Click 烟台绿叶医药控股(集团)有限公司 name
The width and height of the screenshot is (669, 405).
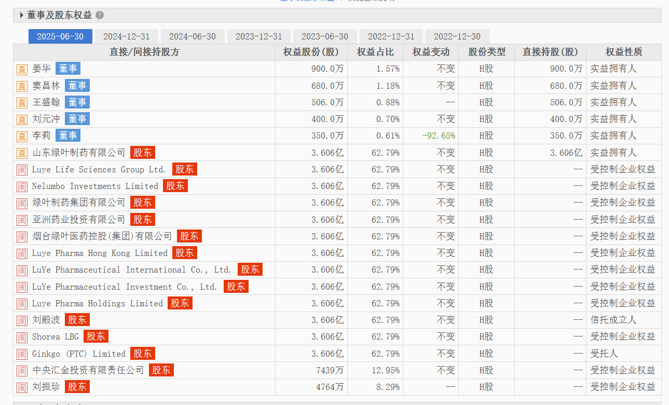coord(102,236)
